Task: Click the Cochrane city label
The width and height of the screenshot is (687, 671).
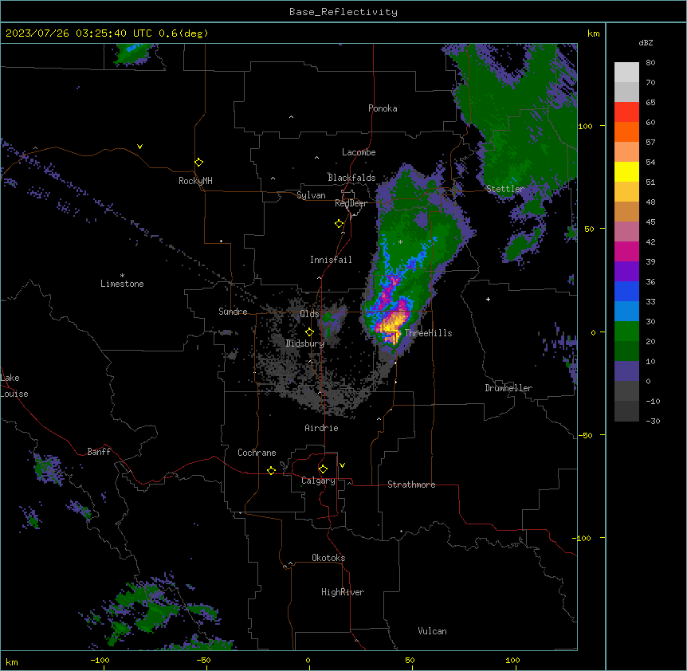Action: pos(257,453)
